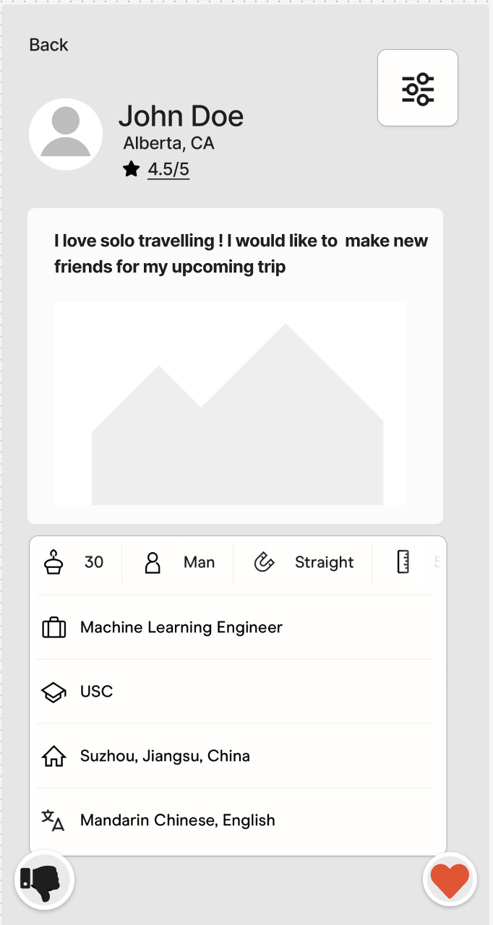Click the John Doe name heading
The height and width of the screenshot is (925, 493).
click(x=181, y=116)
